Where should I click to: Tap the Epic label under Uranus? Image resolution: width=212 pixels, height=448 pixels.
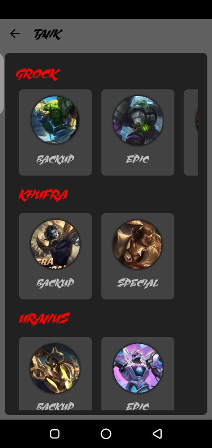point(138,406)
